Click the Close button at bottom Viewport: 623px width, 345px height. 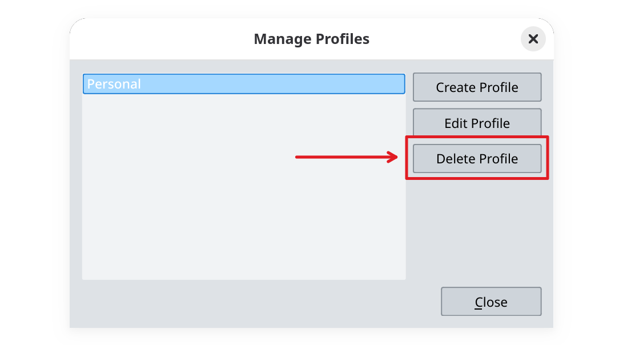[x=491, y=301]
